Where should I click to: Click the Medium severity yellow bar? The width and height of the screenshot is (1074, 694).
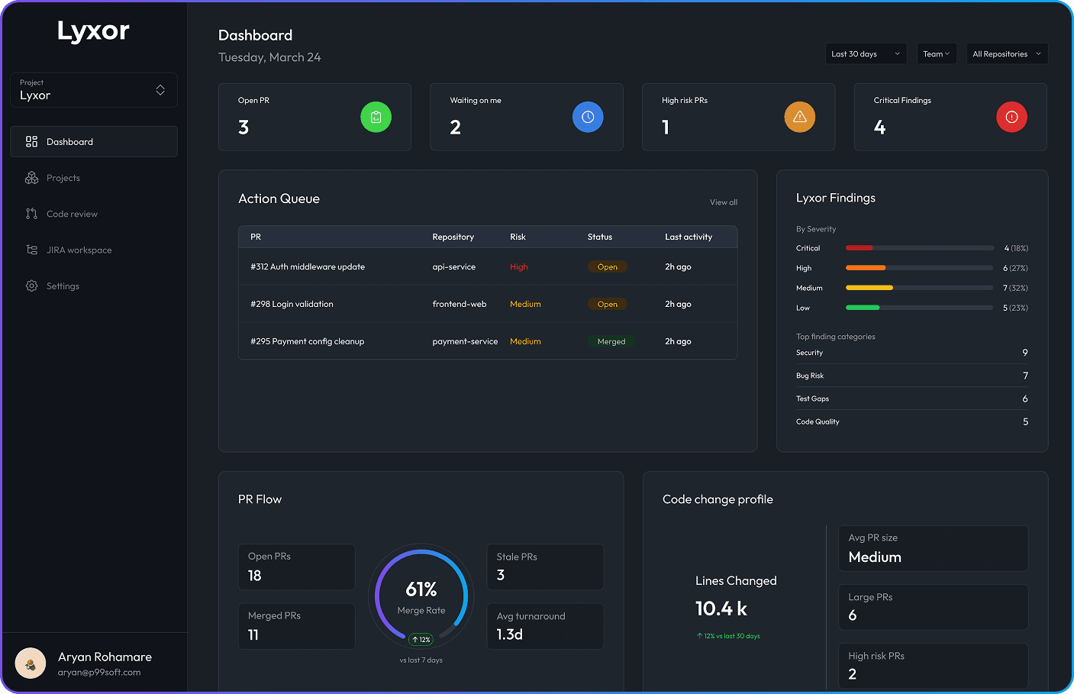[869, 288]
